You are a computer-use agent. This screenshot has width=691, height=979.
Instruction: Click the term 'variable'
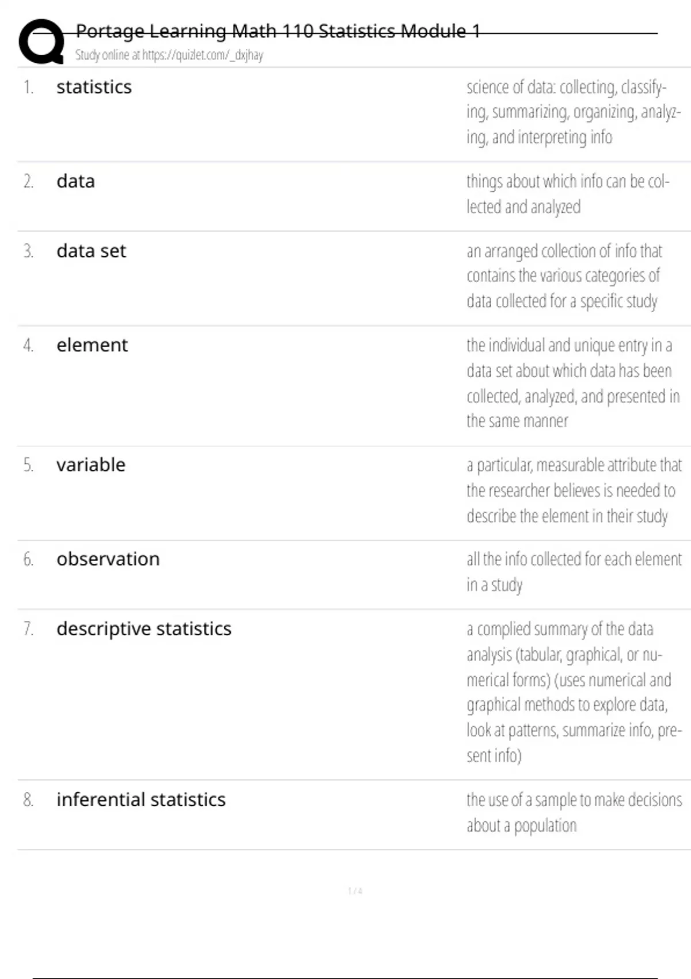[90, 465]
